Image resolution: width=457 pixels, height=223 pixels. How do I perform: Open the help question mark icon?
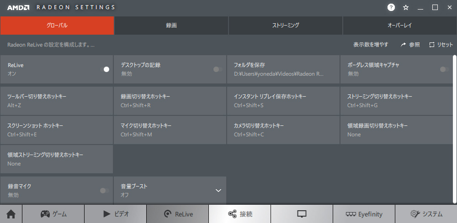click(x=391, y=8)
